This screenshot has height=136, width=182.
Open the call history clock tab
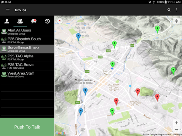47,21
